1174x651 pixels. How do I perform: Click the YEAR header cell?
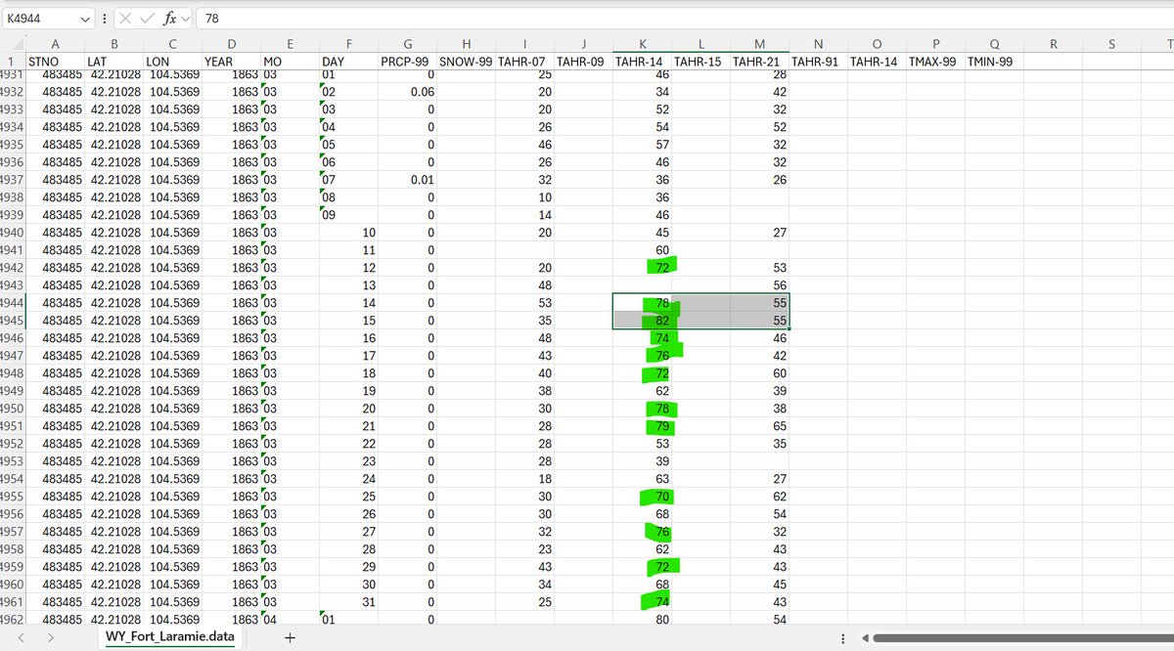pyautogui.click(x=231, y=62)
